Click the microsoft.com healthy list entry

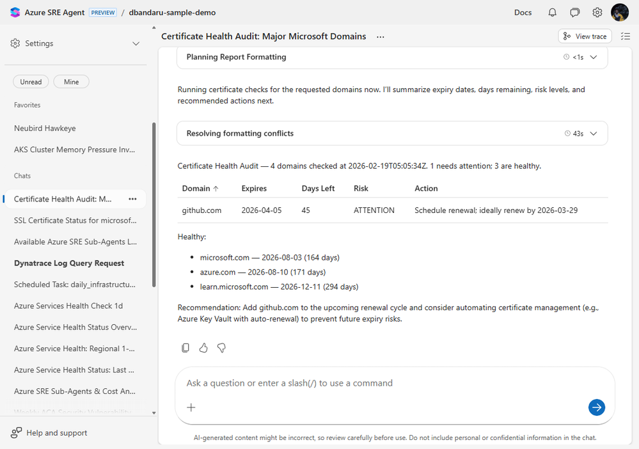click(269, 258)
